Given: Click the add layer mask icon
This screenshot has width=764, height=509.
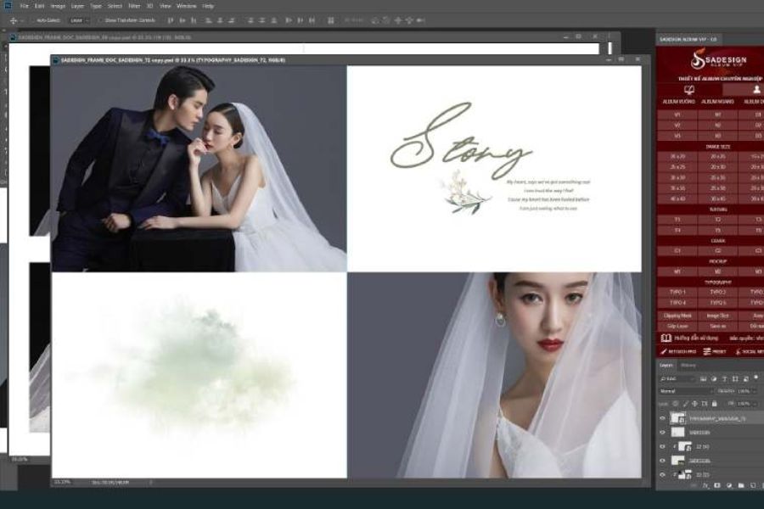Looking at the screenshot, I should pyautogui.click(x=717, y=486).
